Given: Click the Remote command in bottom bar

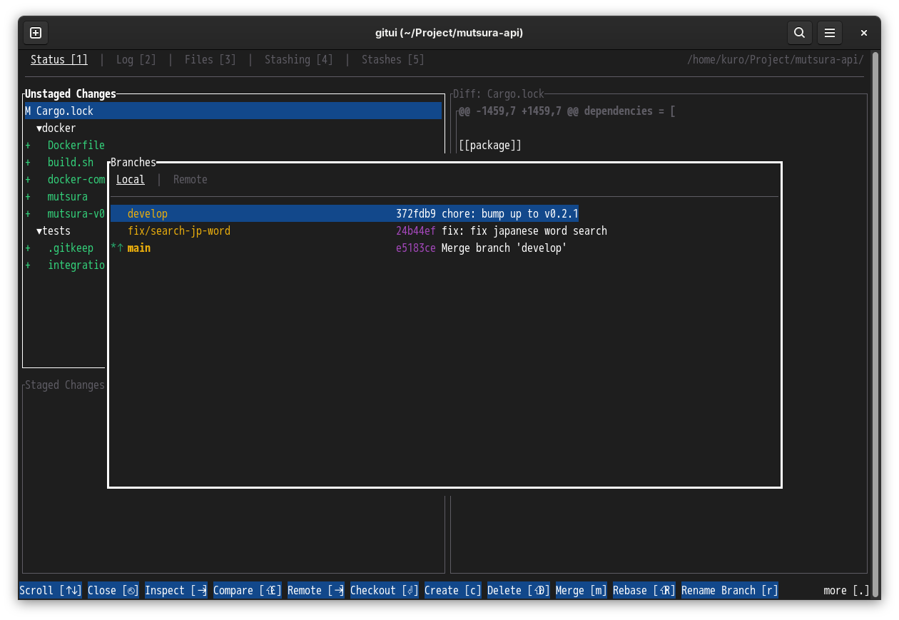Looking at the screenshot, I should tap(316, 591).
